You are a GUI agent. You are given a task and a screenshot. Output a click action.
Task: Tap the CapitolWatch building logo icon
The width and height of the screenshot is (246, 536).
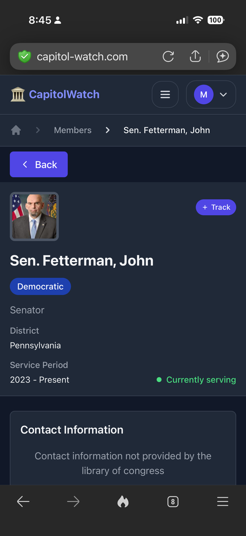pyautogui.click(x=18, y=95)
